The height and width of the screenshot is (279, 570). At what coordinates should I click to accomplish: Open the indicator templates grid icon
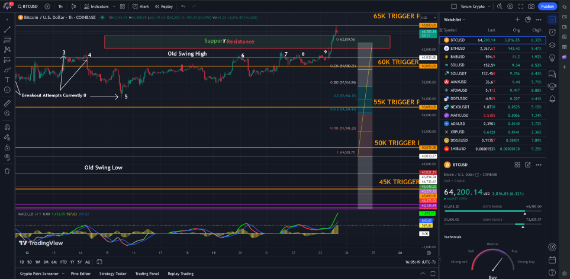pos(123,7)
